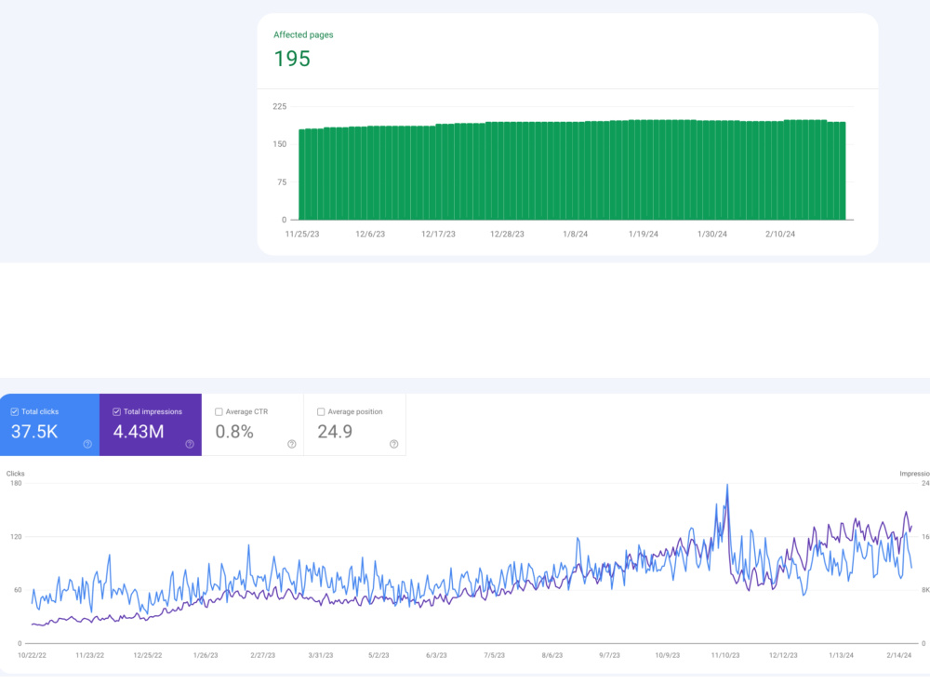Image resolution: width=930 pixels, height=698 pixels.
Task: Click the 12/28/23 bar chart date label
Action: click(507, 234)
